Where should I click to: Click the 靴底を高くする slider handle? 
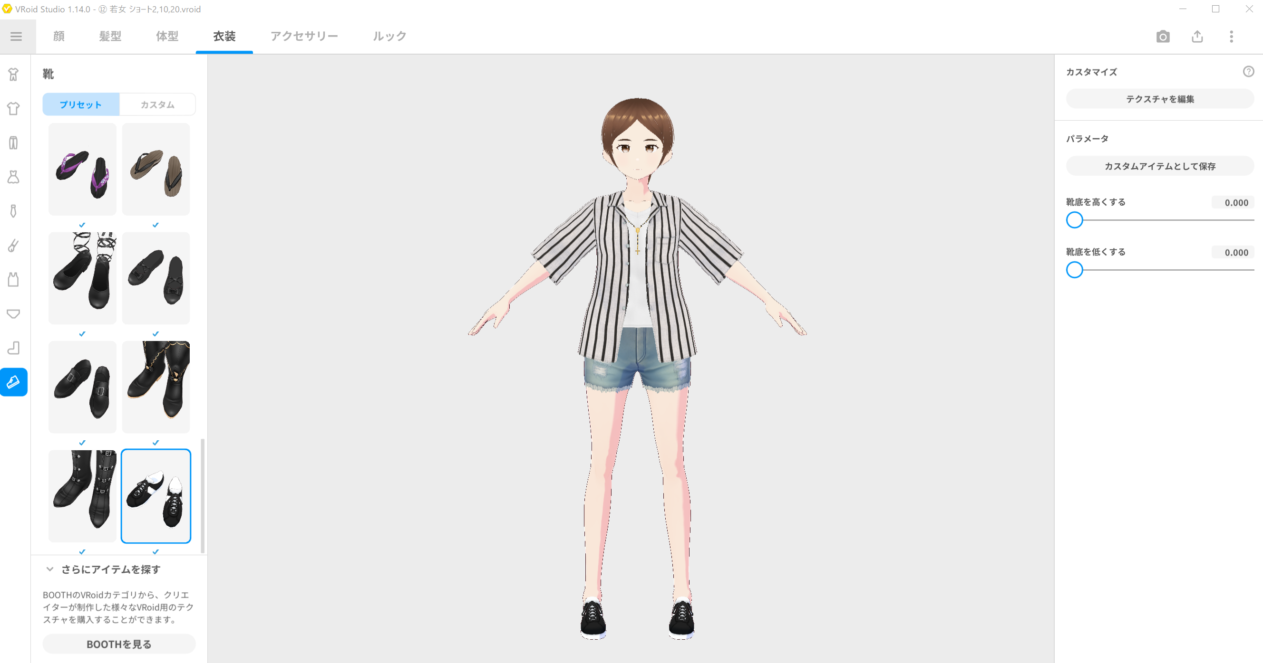1074,220
